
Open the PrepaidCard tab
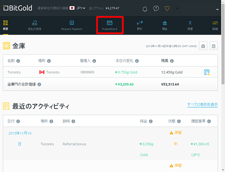[x=110, y=25]
